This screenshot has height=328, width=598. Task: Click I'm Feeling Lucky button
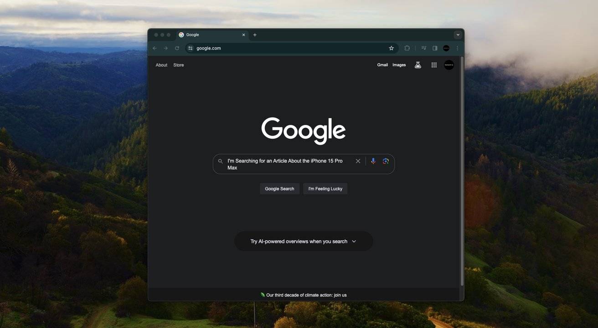325,189
